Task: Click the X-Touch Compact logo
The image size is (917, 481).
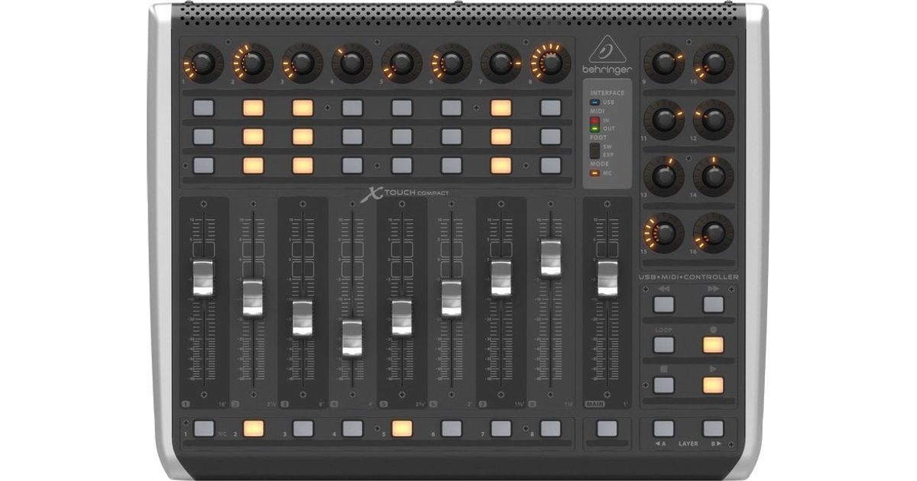Action: 406,194
